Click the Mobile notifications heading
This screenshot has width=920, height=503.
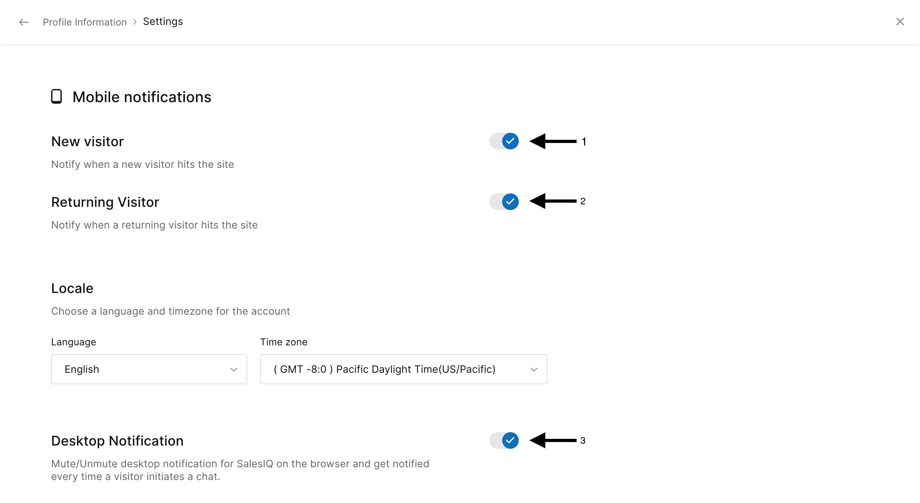[x=142, y=97]
